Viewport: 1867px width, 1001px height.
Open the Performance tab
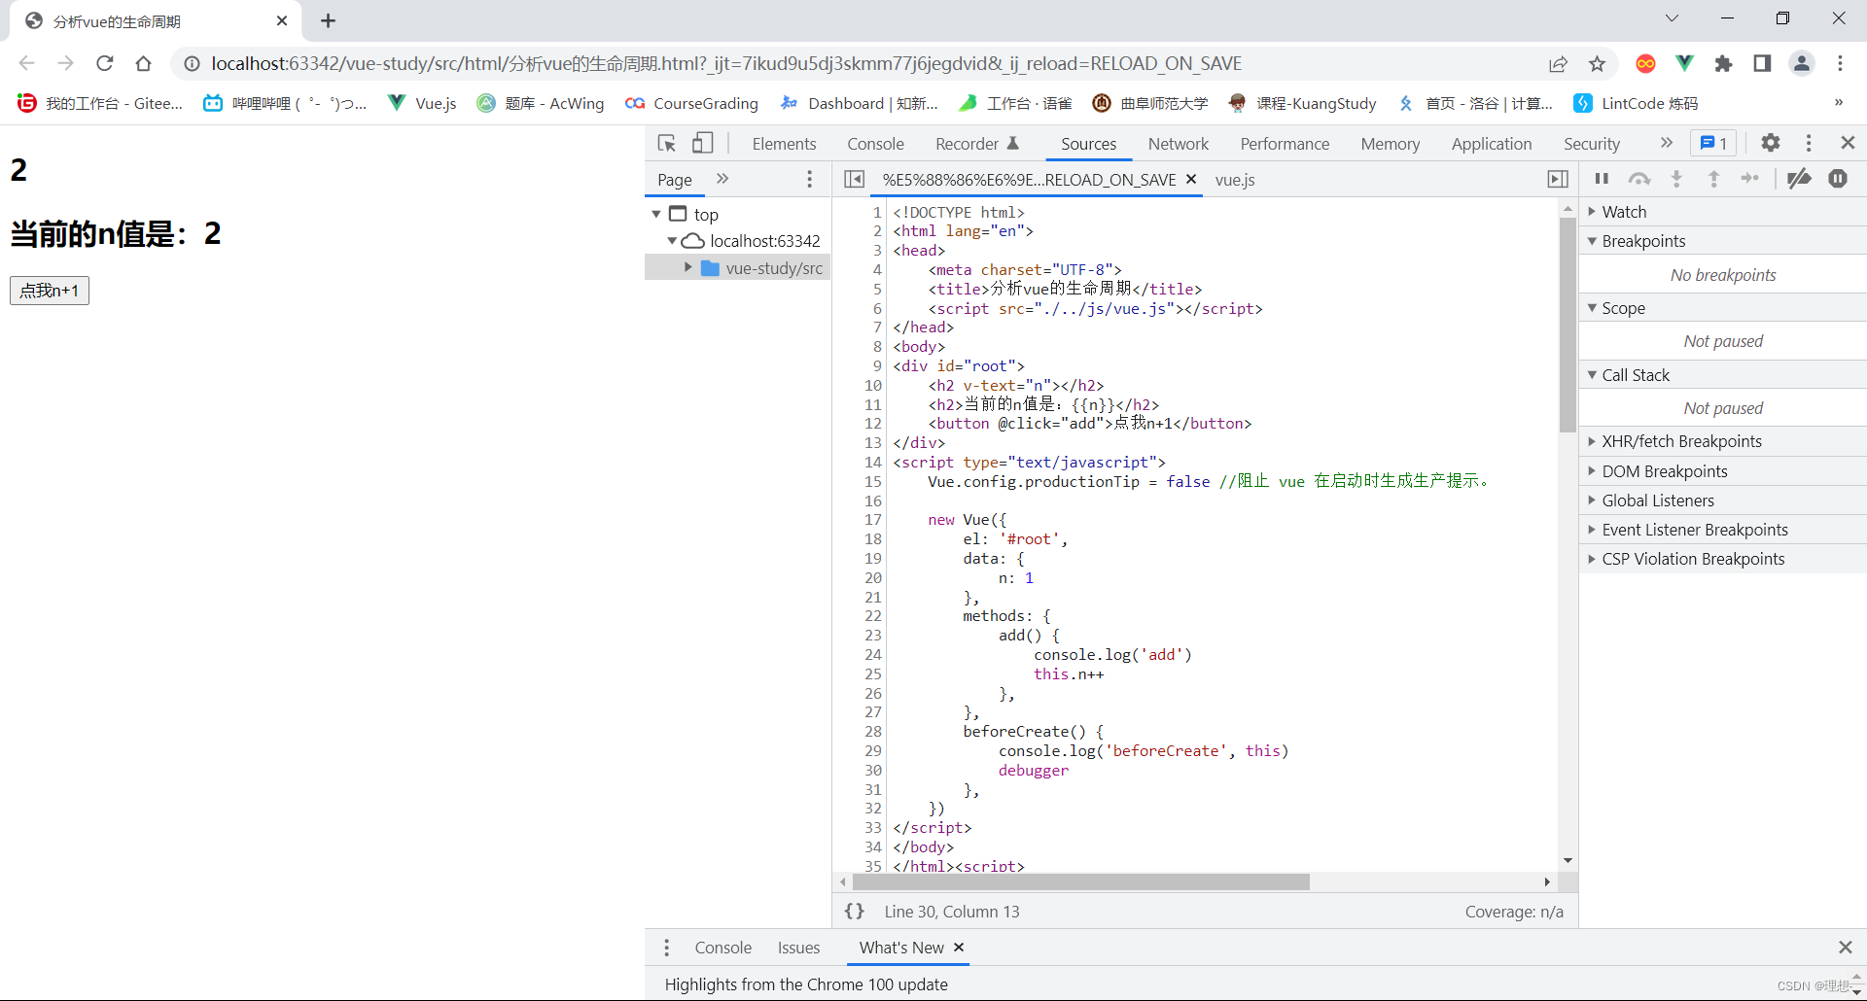tap(1285, 144)
